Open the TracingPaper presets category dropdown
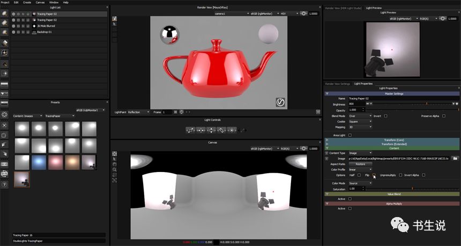 [x=60, y=116]
